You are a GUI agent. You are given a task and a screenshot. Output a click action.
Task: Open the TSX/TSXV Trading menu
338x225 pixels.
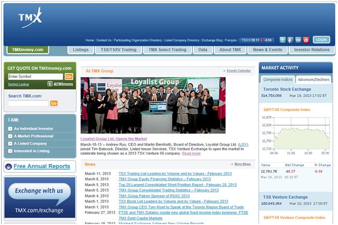tap(118, 50)
